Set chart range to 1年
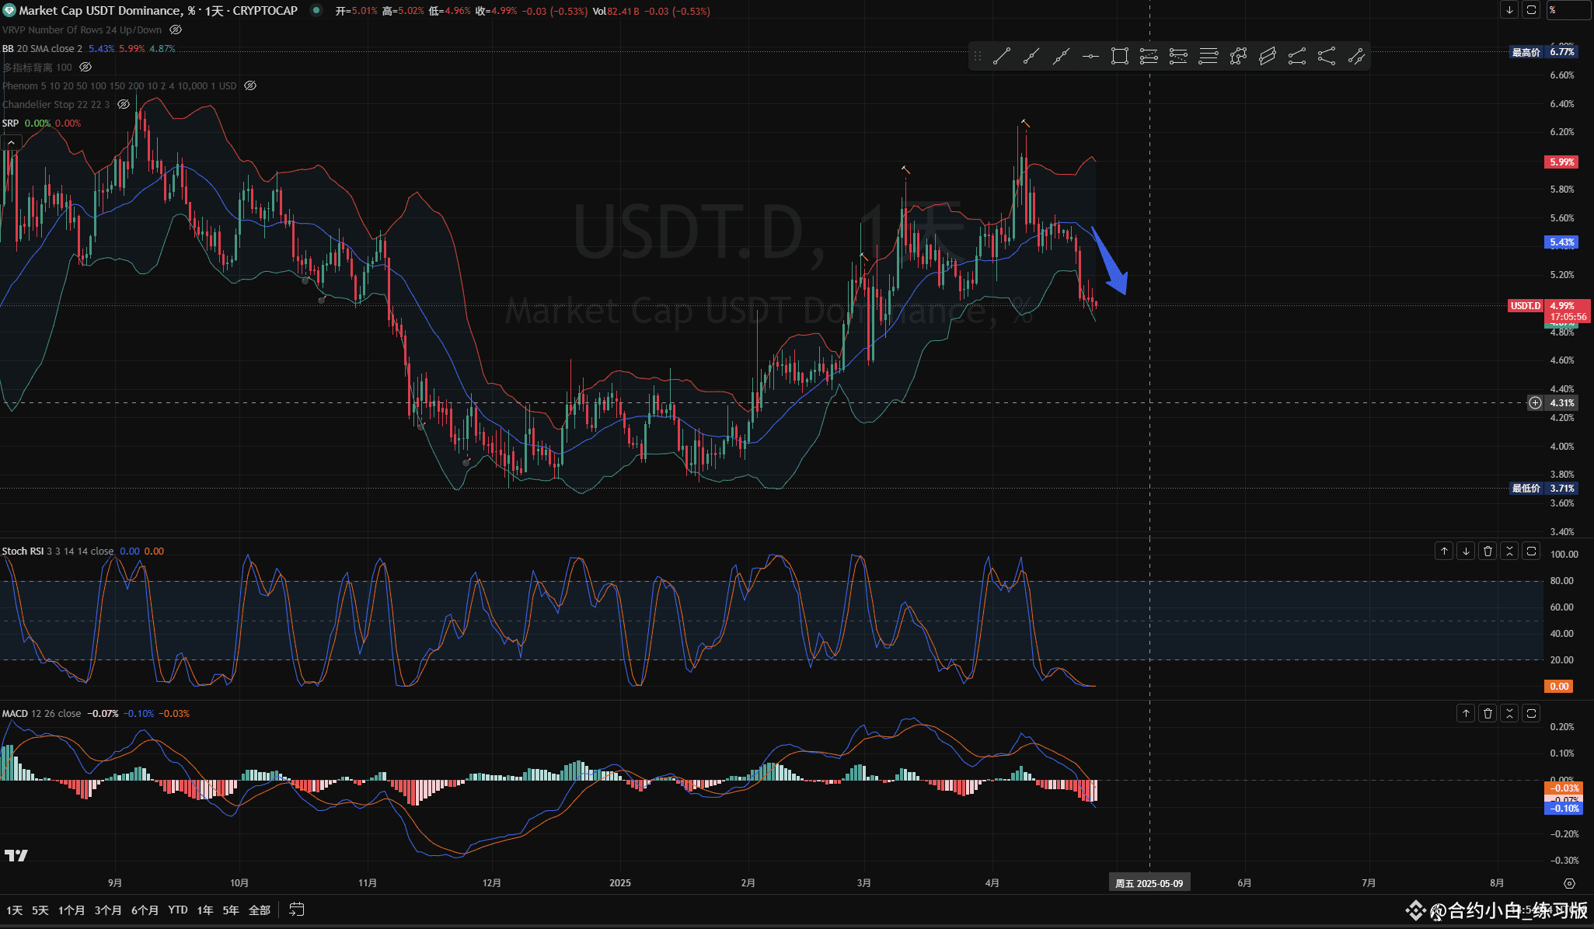Viewport: 1594px width, 929px height. pos(205,910)
